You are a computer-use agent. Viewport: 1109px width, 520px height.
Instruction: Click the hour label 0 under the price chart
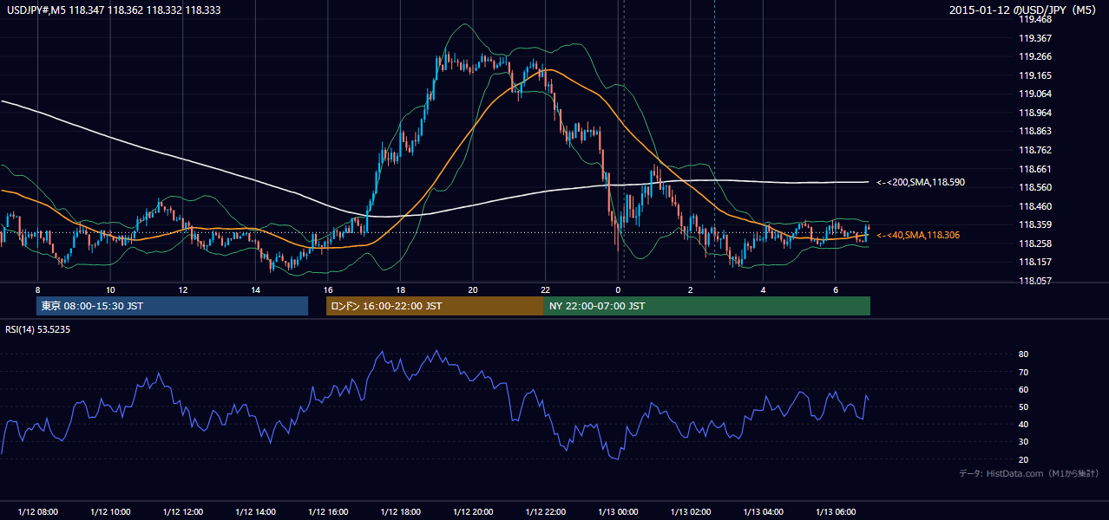[618, 289]
